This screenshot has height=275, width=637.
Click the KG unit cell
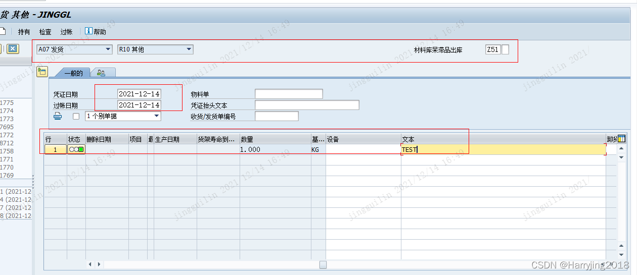point(318,149)
